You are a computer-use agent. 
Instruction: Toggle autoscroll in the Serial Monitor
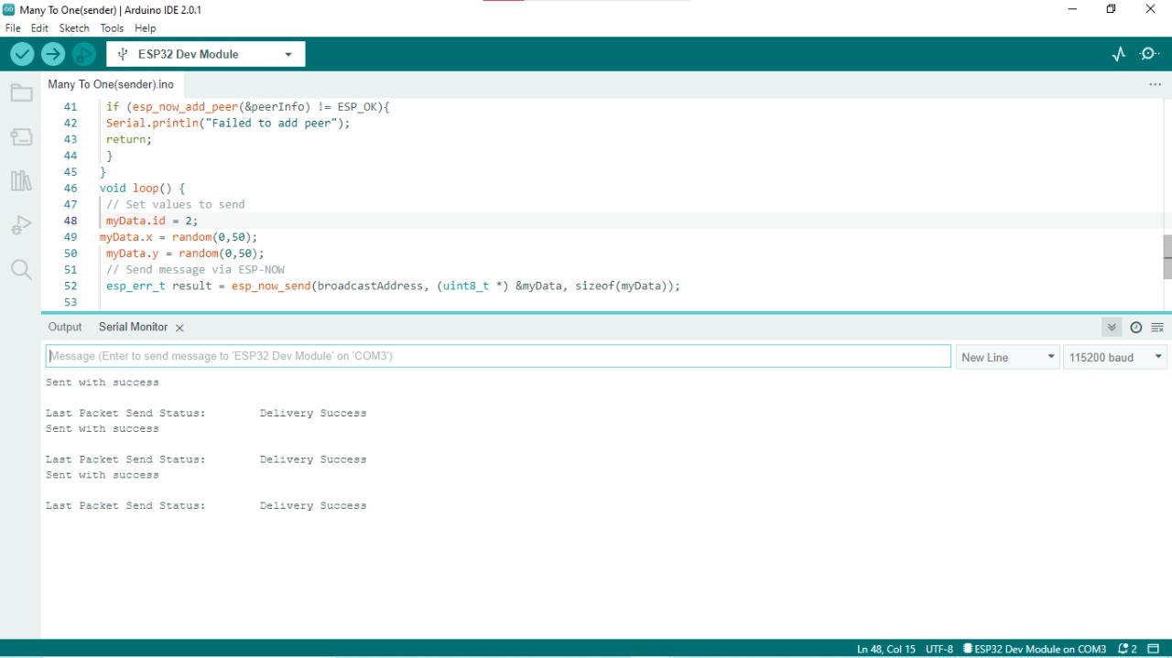click(x=1111, y=327)
